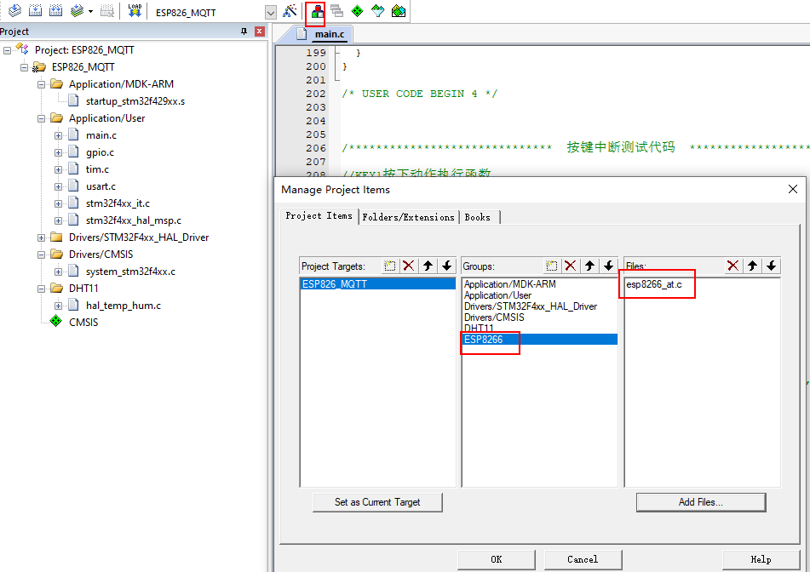Create a new group in Groups
Image resolution: width=810 pixels, height=572 pixels.
click(552, 266)
